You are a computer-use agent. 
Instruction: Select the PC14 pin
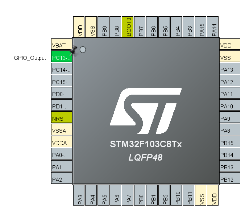[62, 69]
